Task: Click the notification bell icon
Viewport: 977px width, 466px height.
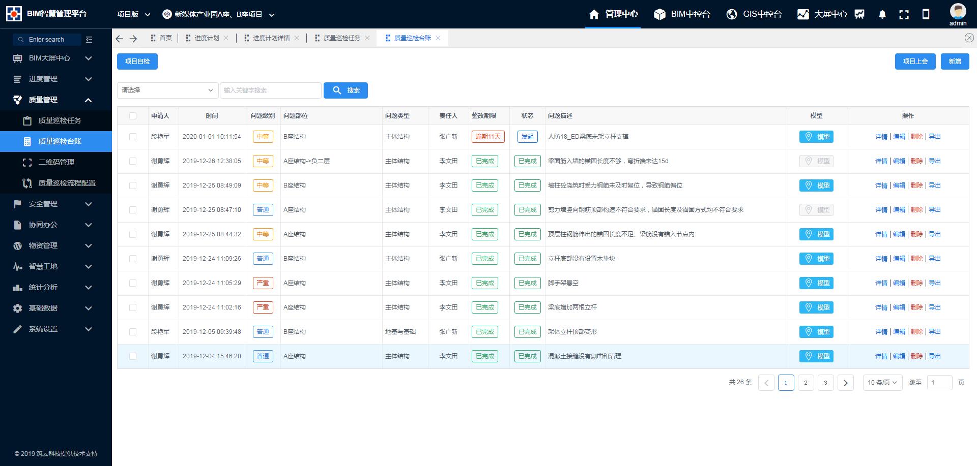Action: [882, 14]
